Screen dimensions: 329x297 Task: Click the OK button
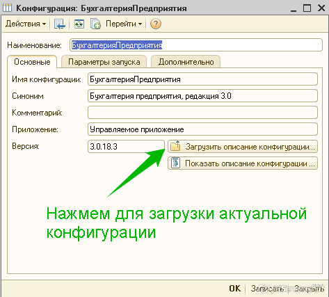pos(234,289)
